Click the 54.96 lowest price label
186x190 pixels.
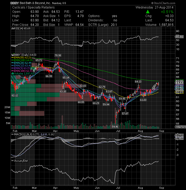115,127
